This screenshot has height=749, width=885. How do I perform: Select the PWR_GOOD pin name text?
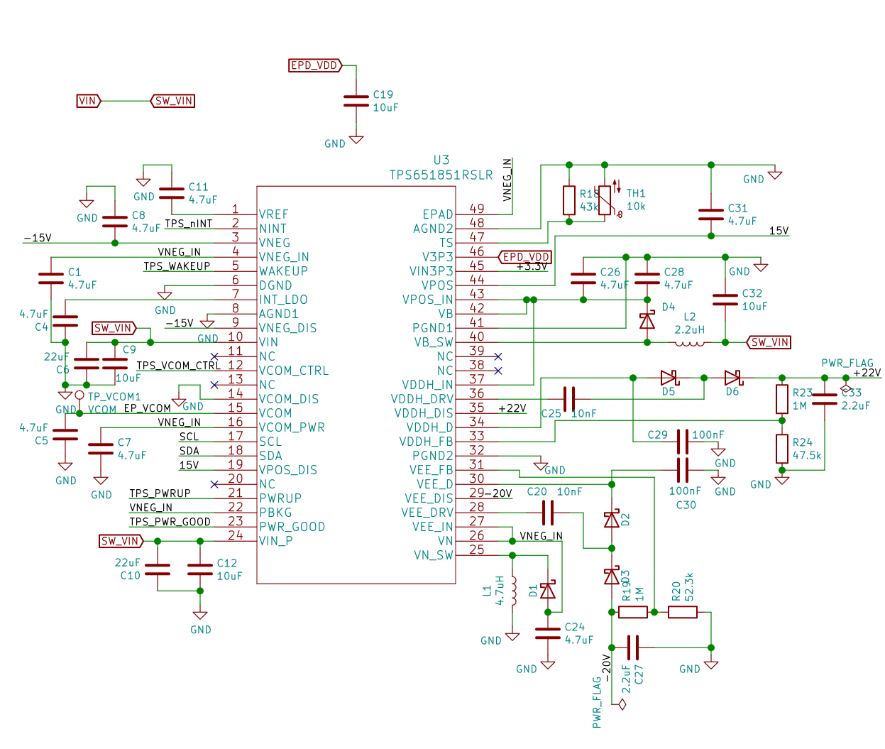click(292, 527)
